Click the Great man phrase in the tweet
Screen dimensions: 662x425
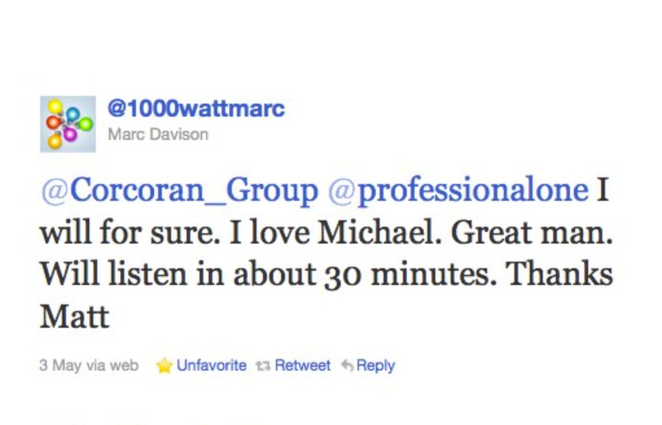click(532, 231)
